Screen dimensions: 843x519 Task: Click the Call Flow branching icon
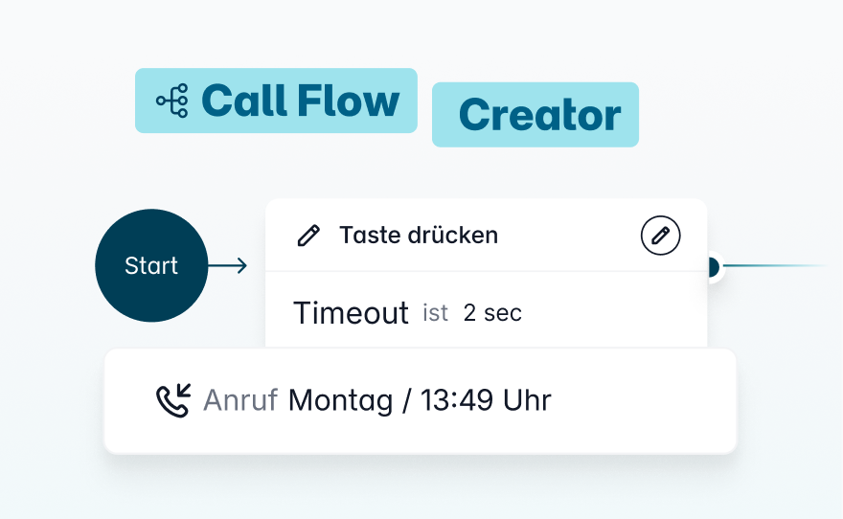click(172, 102)
